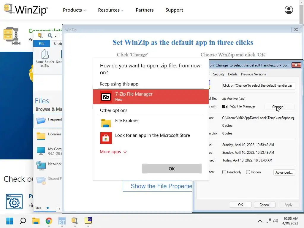Viewport: 304px width, 228px height.
Task: Click the pin icon next to Files tab
Action: 48,208
